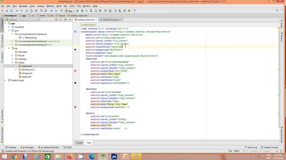Open the Android Monitor tool window
The height and width of the screenshot is (160, 286).
[49, 147]
